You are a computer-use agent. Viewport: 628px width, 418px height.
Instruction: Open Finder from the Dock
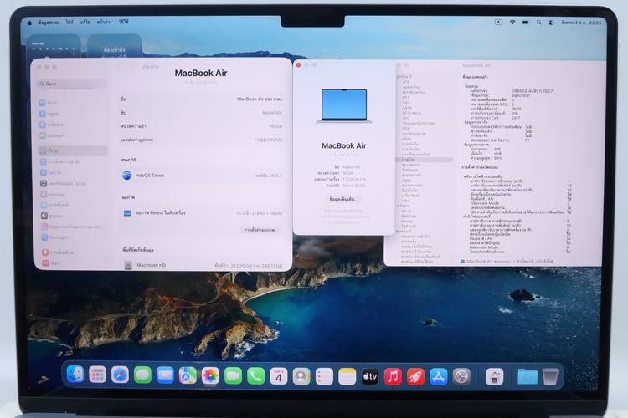click(75, 375)
